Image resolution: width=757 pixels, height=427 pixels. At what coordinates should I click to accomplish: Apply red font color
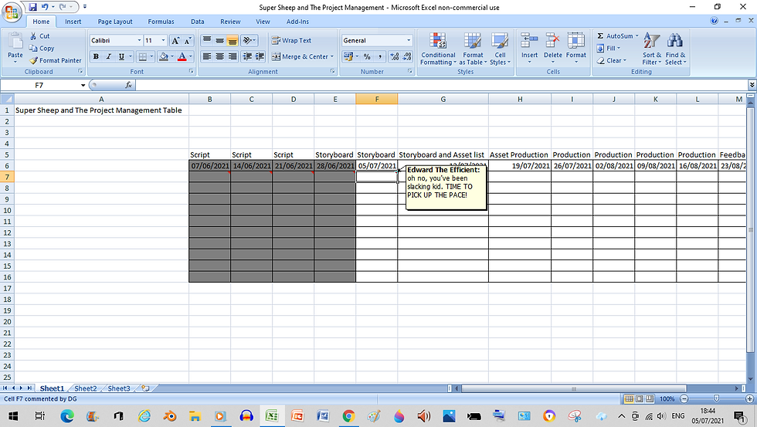click(182, 56)
